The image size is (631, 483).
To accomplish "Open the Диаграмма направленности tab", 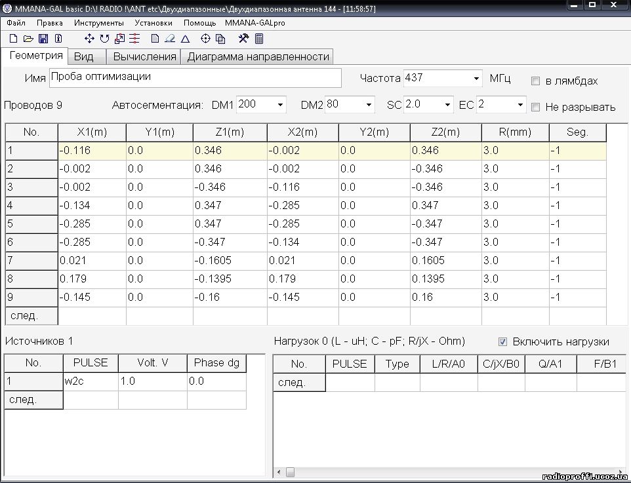I will pyautogui.click(x=258, y=57).
